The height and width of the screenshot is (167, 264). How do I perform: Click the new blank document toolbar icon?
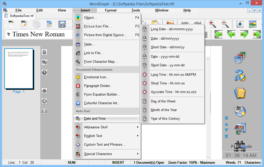coord(11,24)
